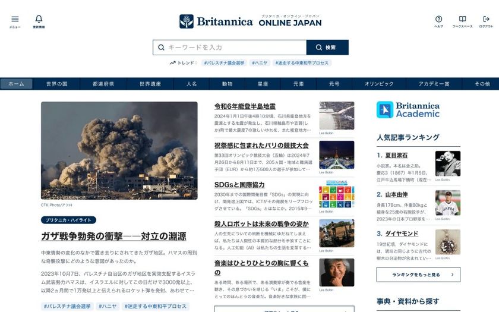Click the magnifier icon inside search field
The height and width of the screenshot is (312, 499).
[162, 48]
